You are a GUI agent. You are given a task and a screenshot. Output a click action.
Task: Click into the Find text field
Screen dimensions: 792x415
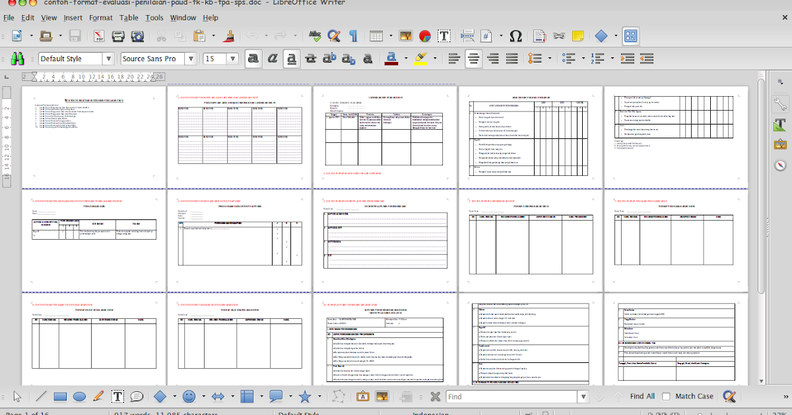[x=511, y=397]
